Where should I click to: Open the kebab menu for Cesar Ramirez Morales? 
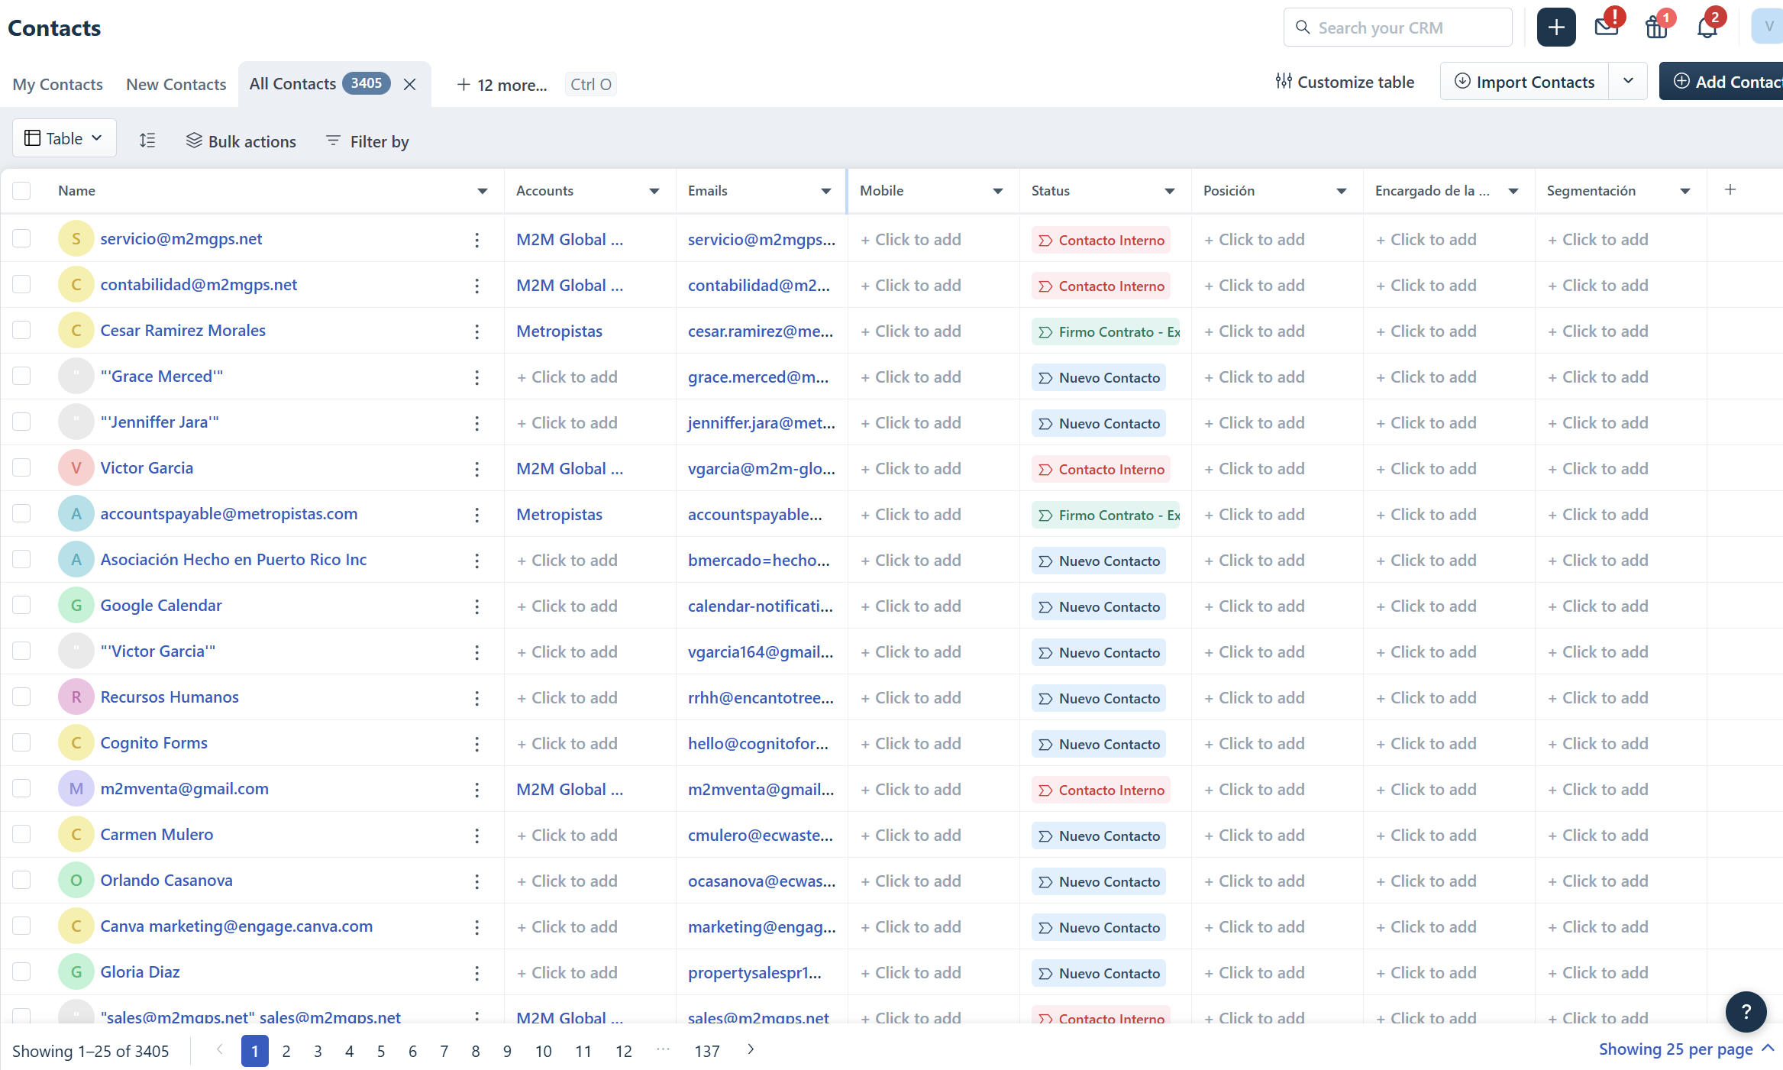[476, 331]
